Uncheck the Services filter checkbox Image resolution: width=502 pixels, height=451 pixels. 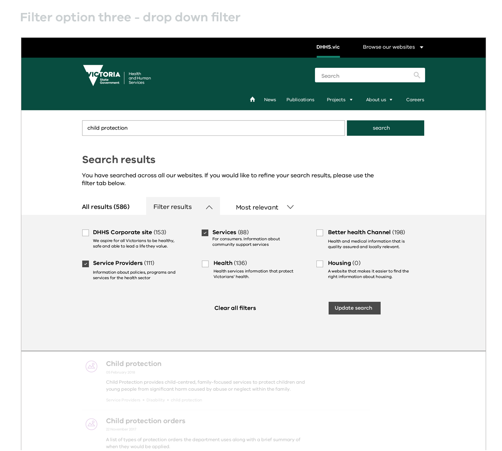point(205,233)
